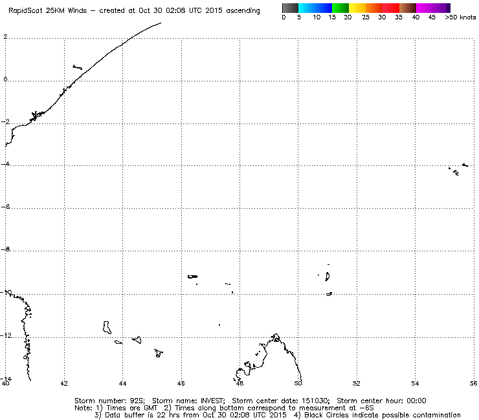479x420 pixels.
Task: Click the brown 35-40 knots color segment
Action: pyautogui.click(x=408, y=8)
